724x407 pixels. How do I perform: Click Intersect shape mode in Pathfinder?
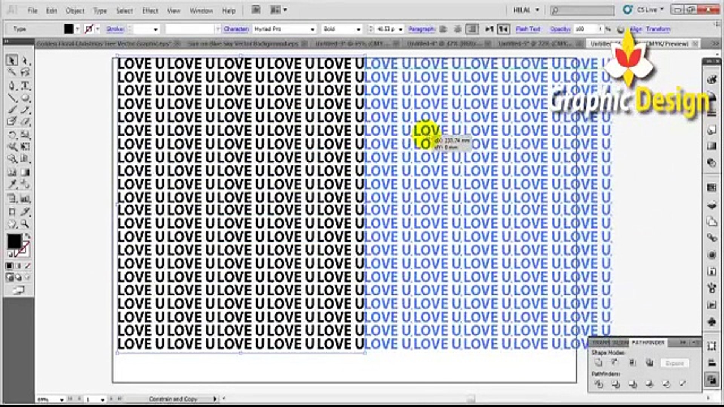click(632, 363)
